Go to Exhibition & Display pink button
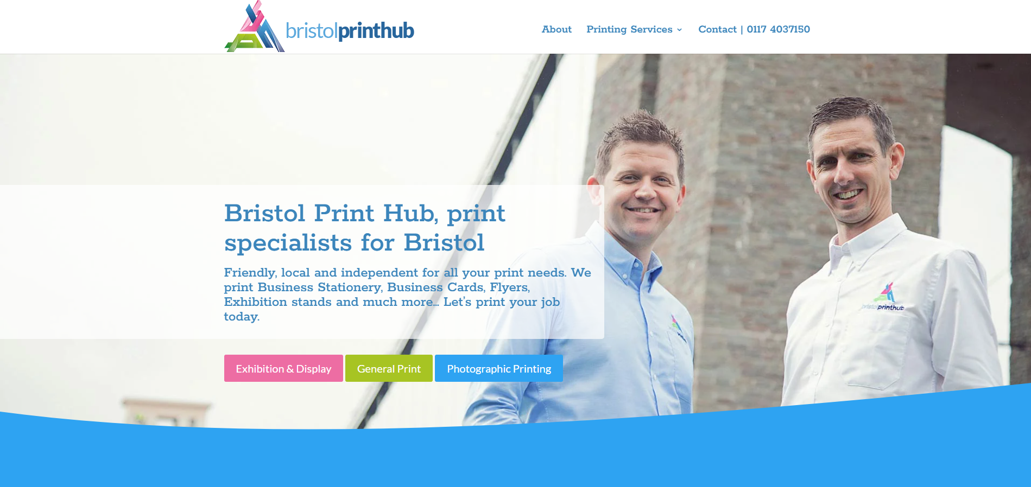 283,368
